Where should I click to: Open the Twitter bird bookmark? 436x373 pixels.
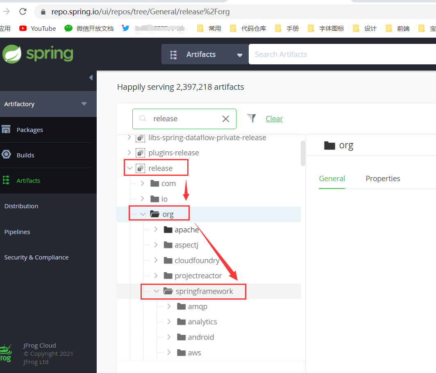[x=126, y=28]
